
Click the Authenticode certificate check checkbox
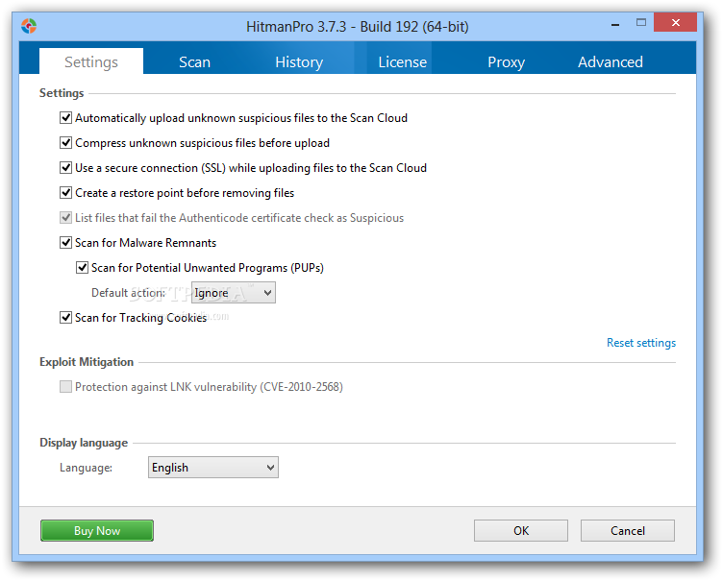[66, 217]
